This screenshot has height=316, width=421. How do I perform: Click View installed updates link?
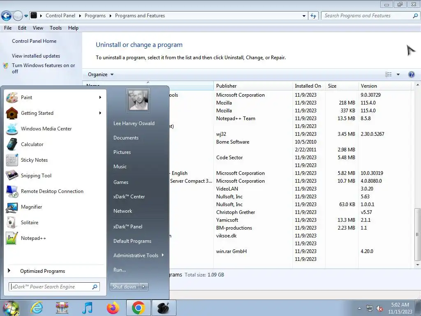[x=36, y=56]
